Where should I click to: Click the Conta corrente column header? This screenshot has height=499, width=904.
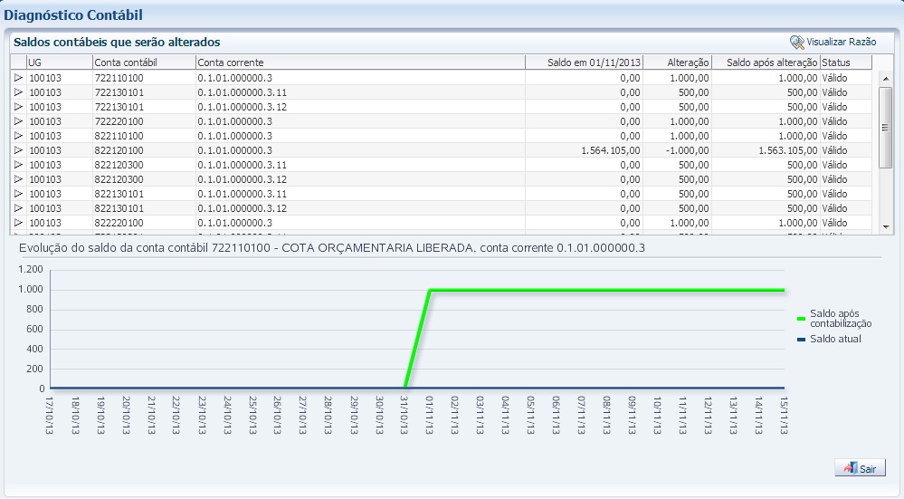[360, 62]
